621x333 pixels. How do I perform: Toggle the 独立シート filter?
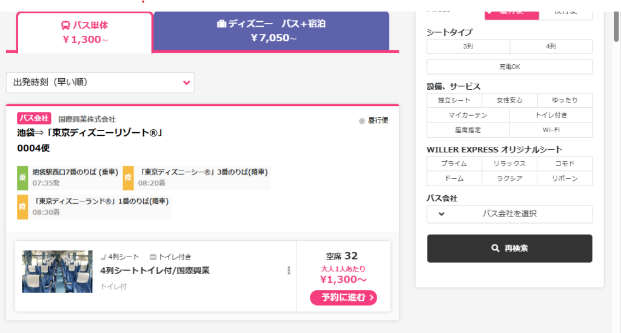coord(454,100)
